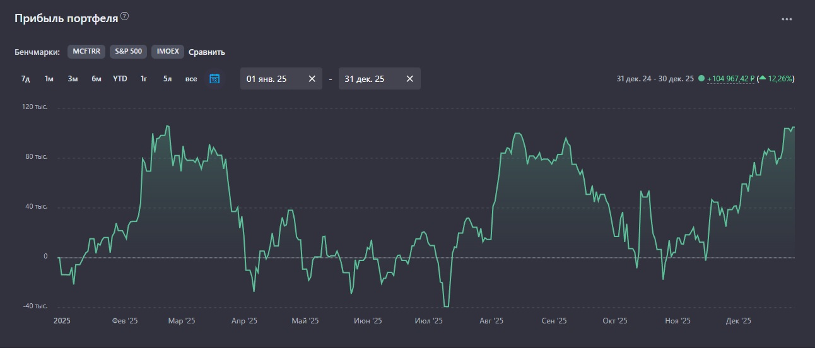Image resolution: width=815 pixels, height=348 pixels.
Task: Click the green up-arrow percent icon
Action: click(763, 78)
